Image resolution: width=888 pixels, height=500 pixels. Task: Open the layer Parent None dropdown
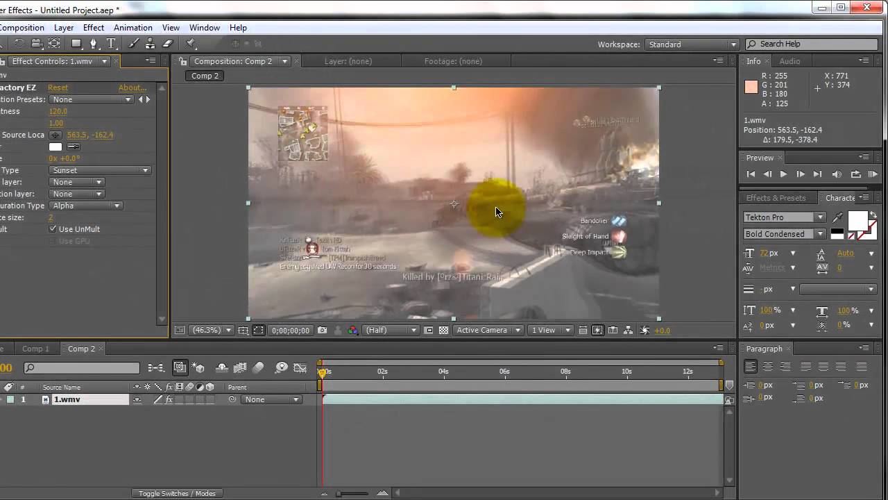pos(271,399)
